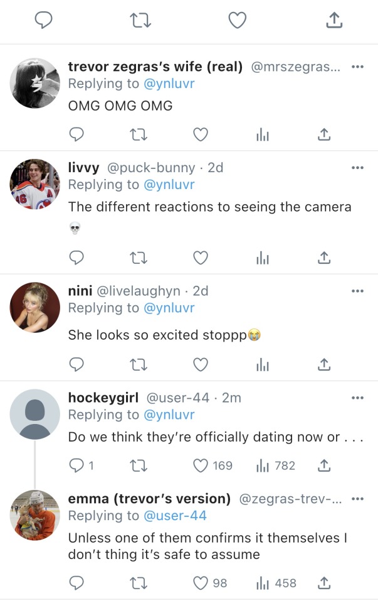Open more options on hockeygirl's tweet
Screen dimensions: 378x603
click(x=357, y=398)
